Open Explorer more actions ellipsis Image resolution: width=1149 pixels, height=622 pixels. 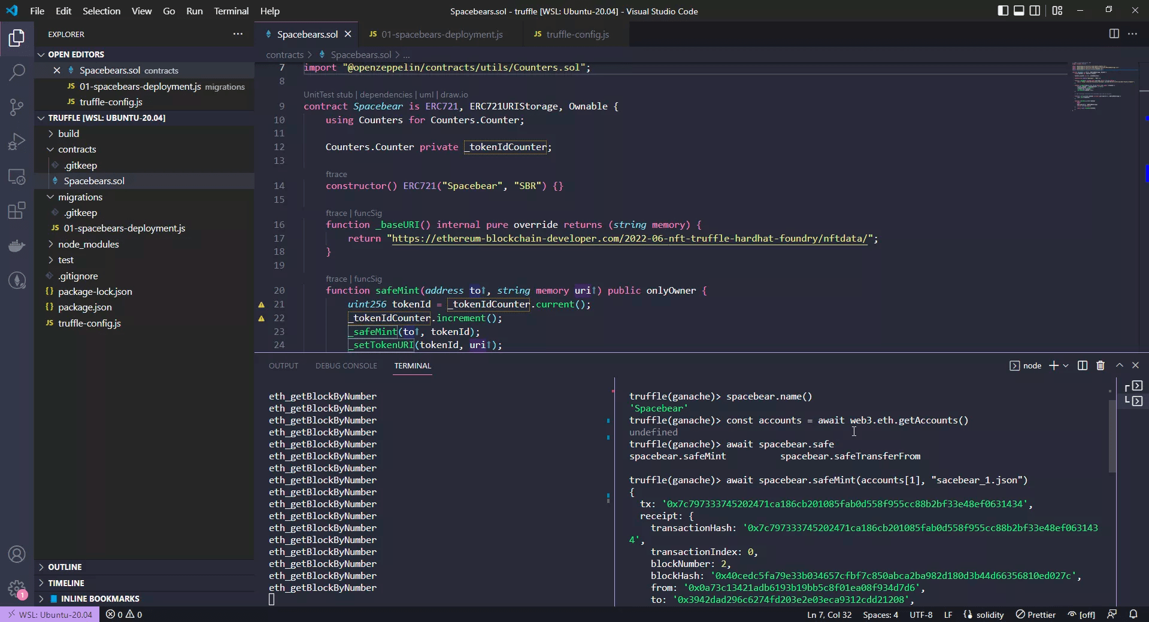pyautogui.click(x=238, y=34)
